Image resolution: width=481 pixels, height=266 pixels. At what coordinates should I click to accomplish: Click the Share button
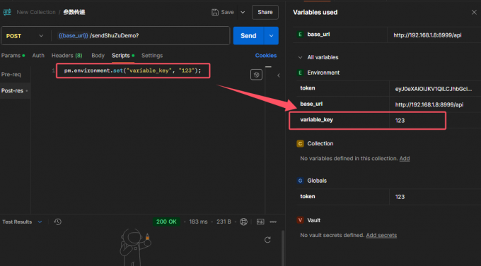[265, 12]
